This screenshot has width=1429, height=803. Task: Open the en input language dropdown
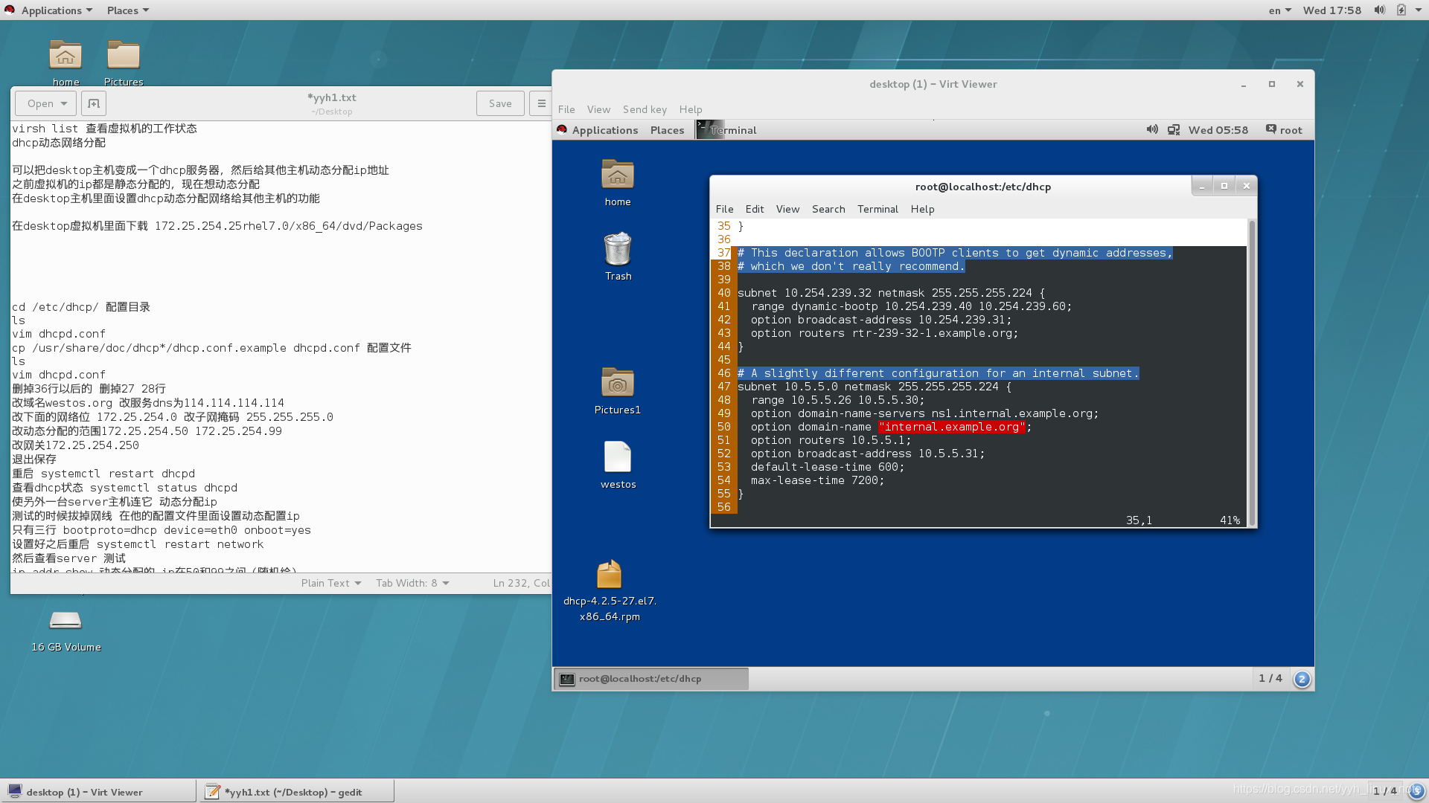coord(1279,10)
